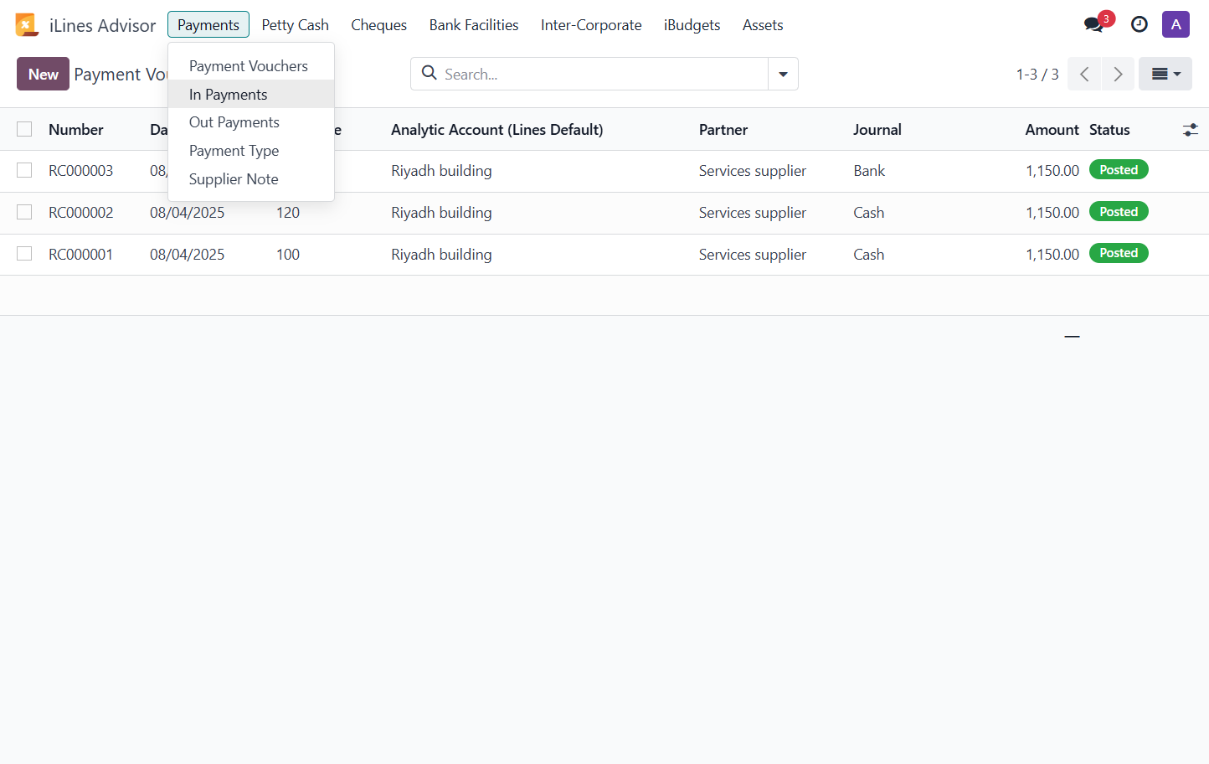Image resolution: width=1209 pixels, height=764 pixels.
Task: Choose Out Payments from the dropdown
Action: coord(251,122)
